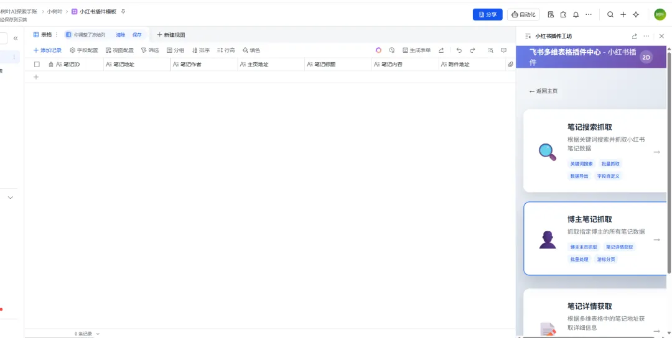Screen dimensions: 672x338
Task: Close the 小红书插件工坊 panel
Action: point(661,37)
